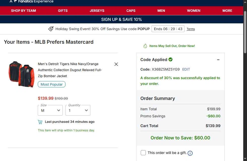Browse the Women category
247x161 pixels.
click(x=194, y=11)
